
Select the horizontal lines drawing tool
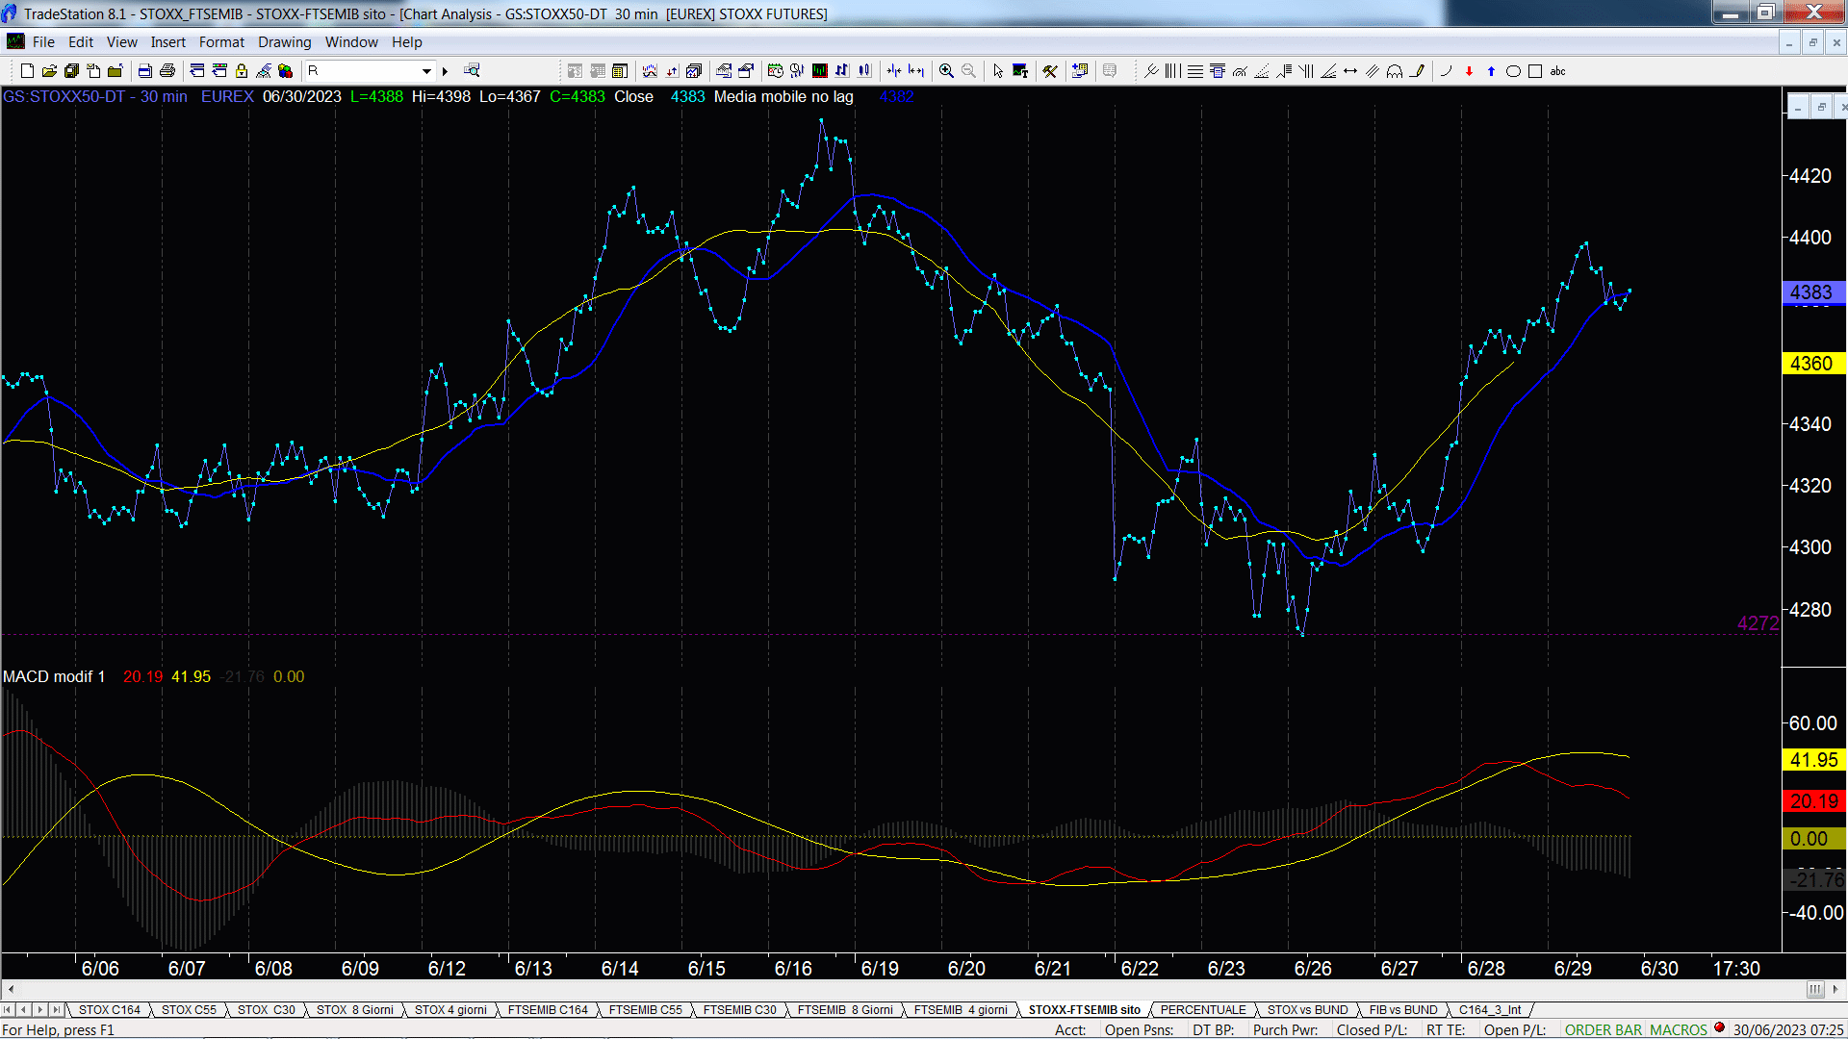[x=1195, y=71]
